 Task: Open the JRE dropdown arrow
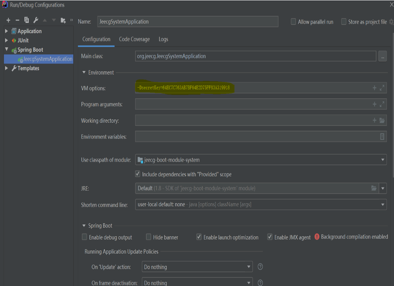point(383,188)
